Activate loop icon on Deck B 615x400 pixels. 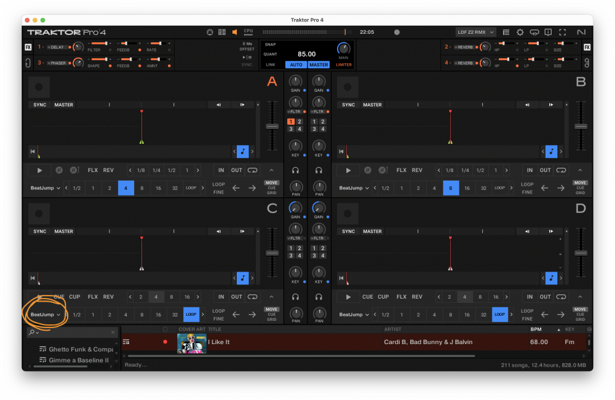pyautogui.click(x=561, y=170)
